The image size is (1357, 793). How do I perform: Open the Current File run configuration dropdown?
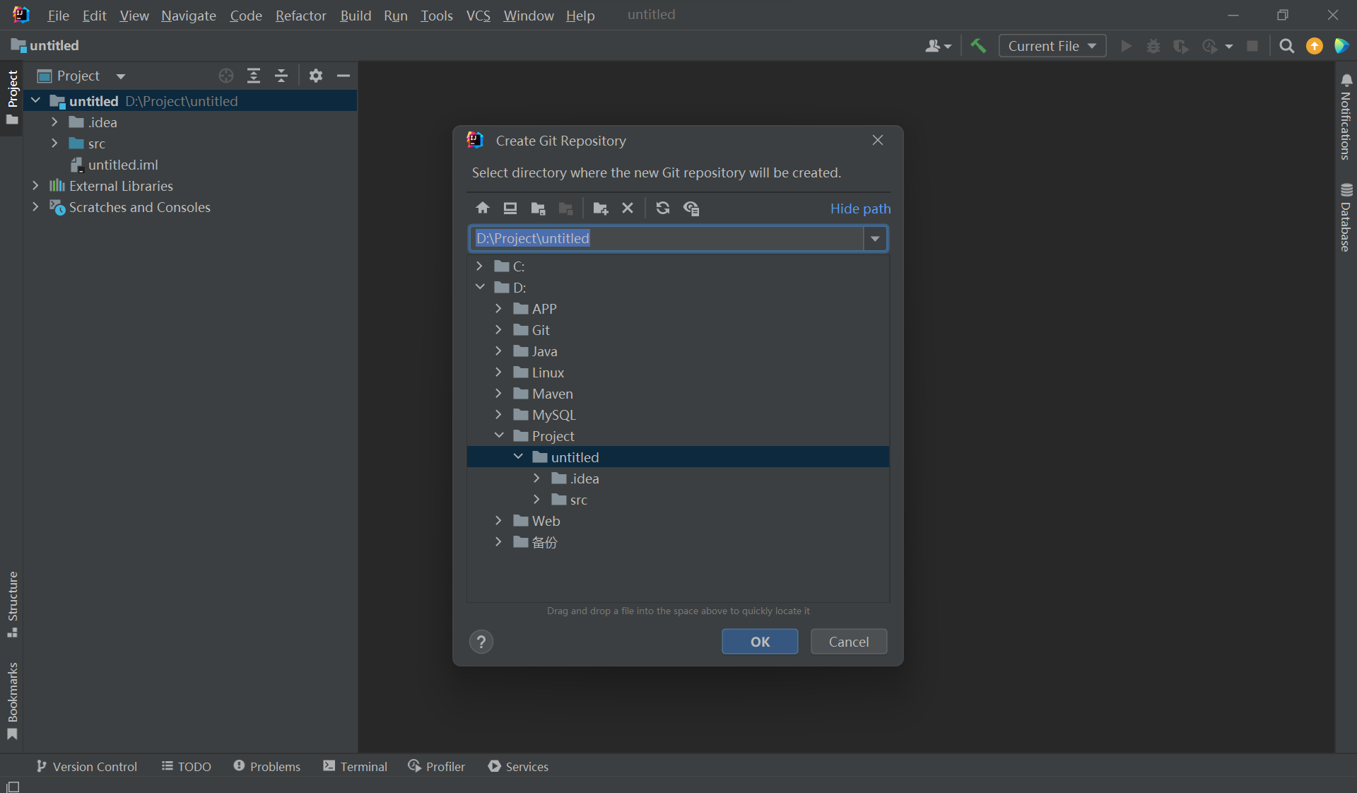point(1052,46)
